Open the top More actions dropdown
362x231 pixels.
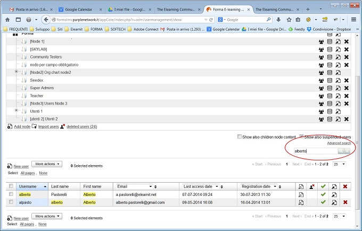coord(47,164)
